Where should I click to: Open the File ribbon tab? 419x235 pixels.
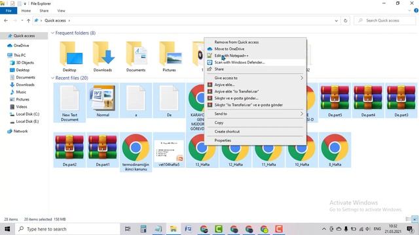pos(9,10)
